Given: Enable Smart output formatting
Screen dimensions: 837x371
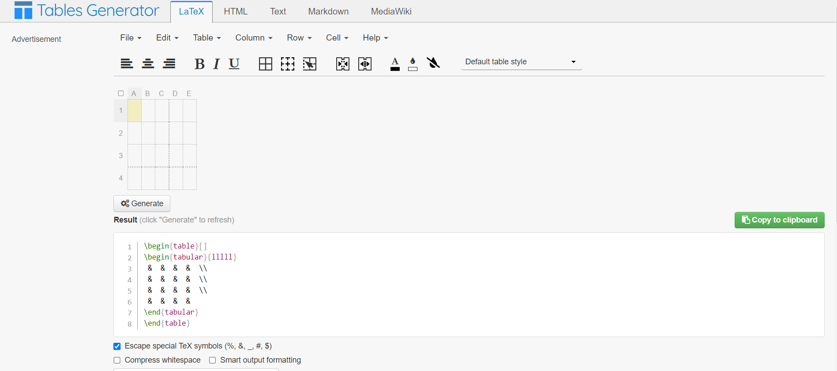Looking at the screenshot, I should [x=213, y=360].
